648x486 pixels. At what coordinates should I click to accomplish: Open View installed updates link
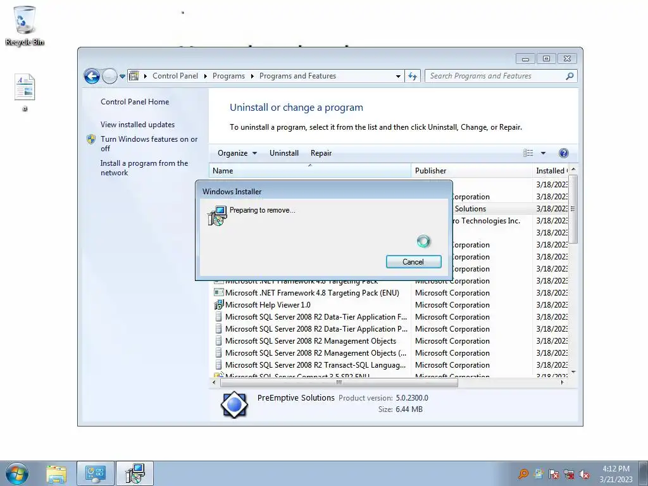click(137, 125)
